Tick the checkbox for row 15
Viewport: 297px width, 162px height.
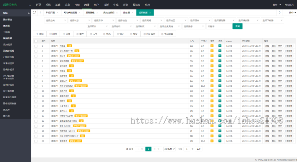[x=36, y=116]
